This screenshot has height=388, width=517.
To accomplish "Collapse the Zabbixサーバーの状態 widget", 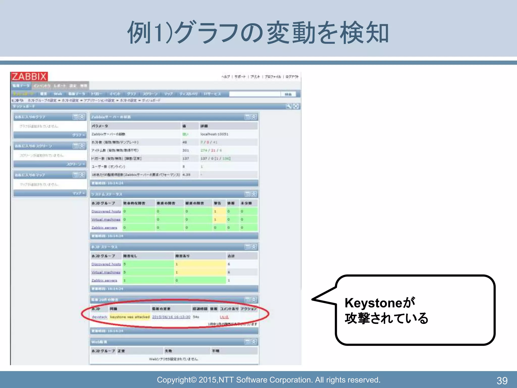I will (254, 117).
